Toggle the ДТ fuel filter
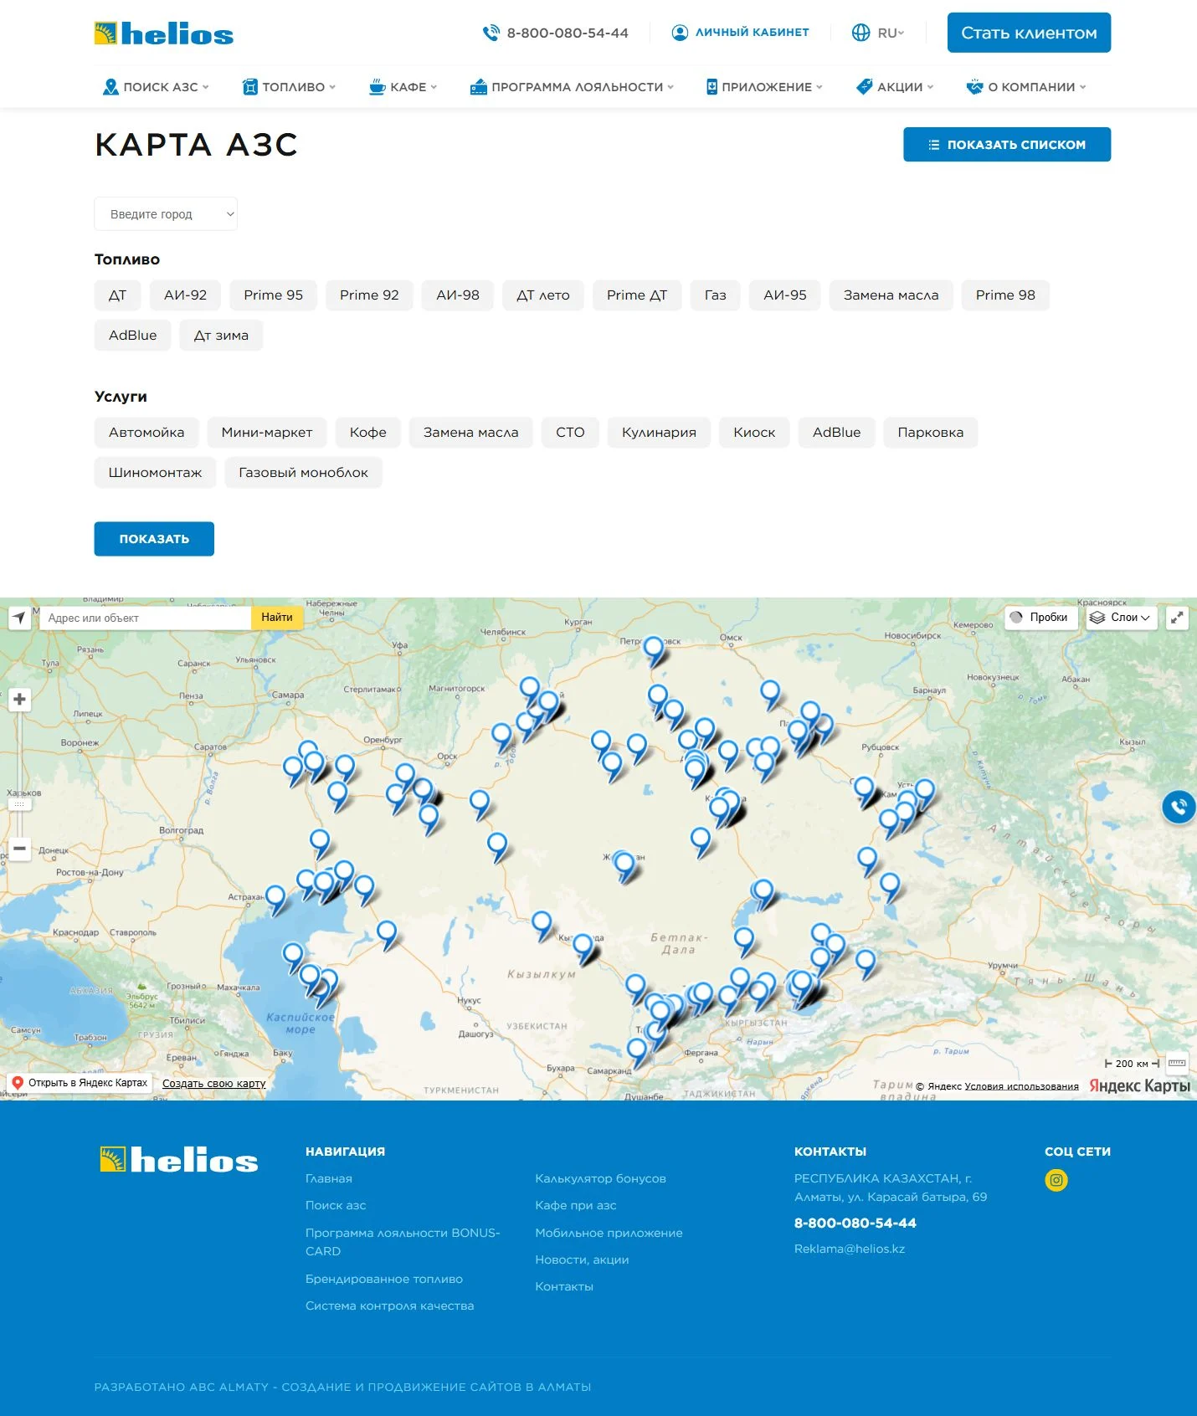 click(117, 295)
